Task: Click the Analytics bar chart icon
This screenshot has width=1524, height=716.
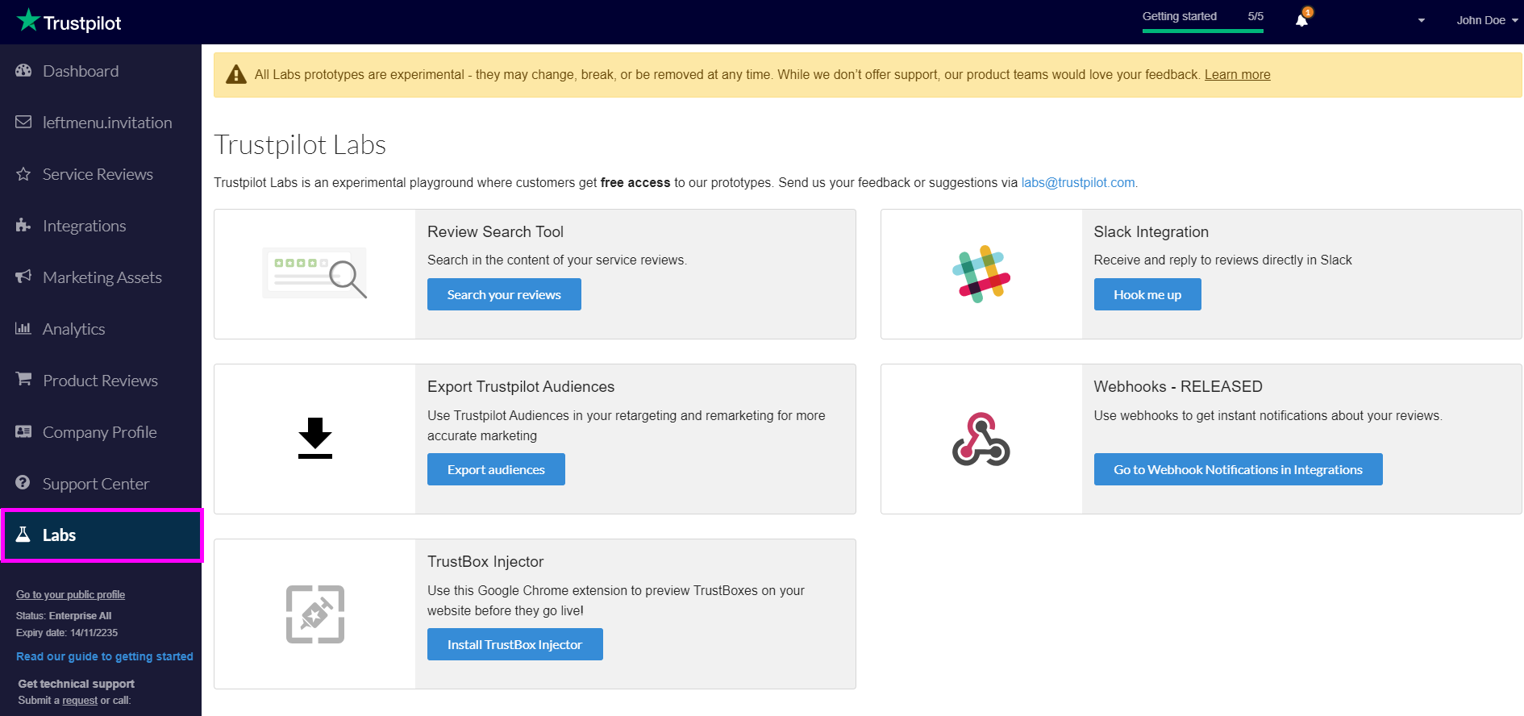Action: click(x=23, y=329)
